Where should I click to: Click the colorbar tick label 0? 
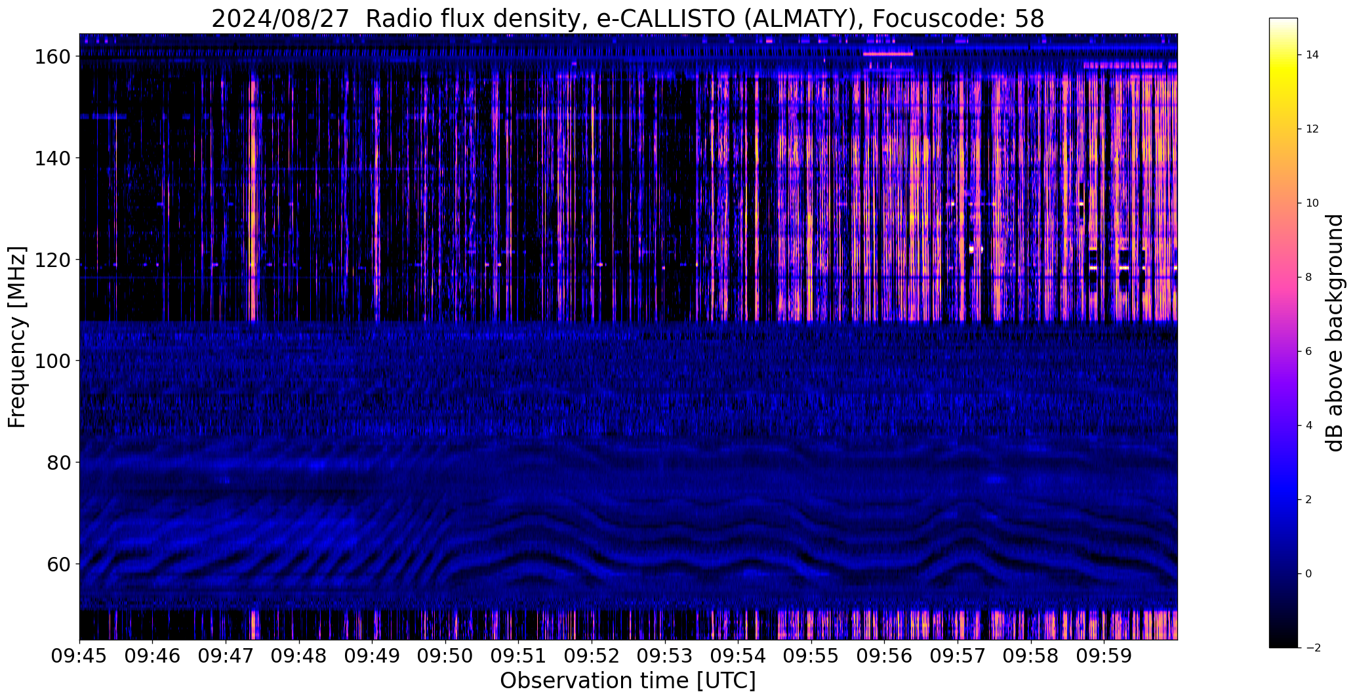(1309, 574)
